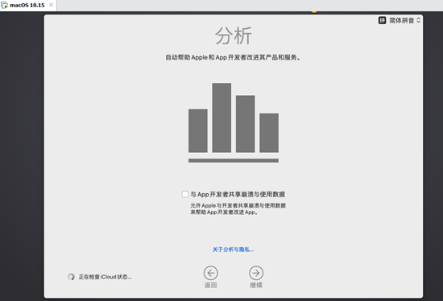Close the macOS 10.15 tab

coord(51,5)
